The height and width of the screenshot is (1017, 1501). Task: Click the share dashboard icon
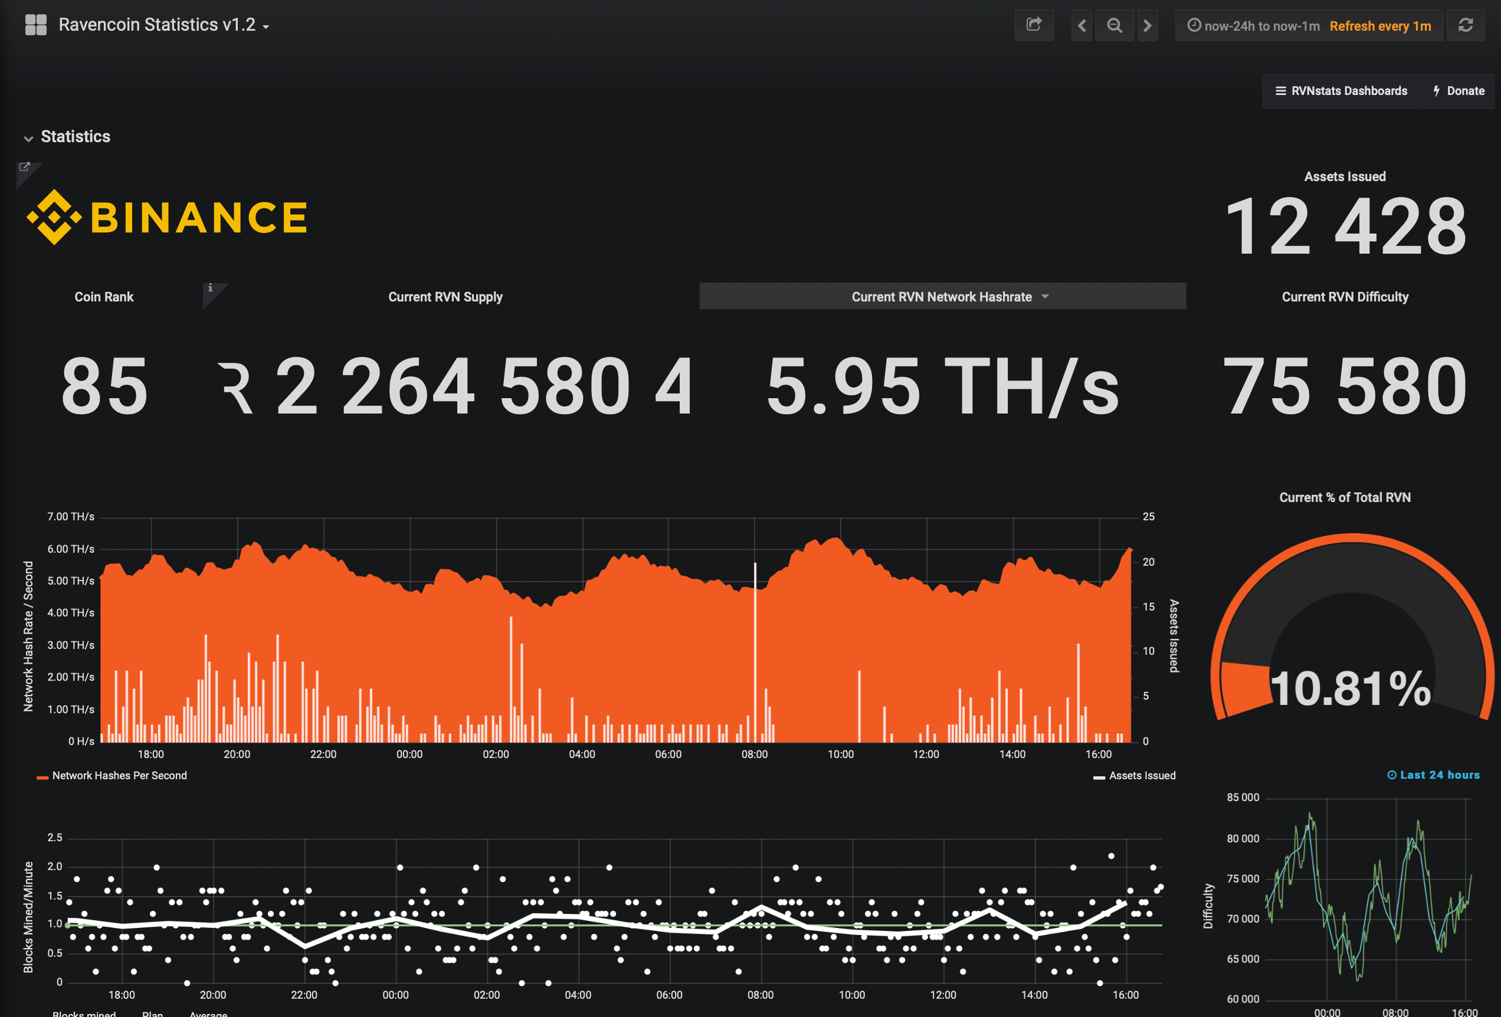[1034, 25]
